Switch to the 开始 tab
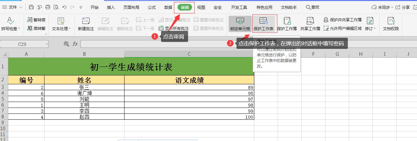Image resolution: width=417 pixels, height=141 pixels. coord(94,7)
